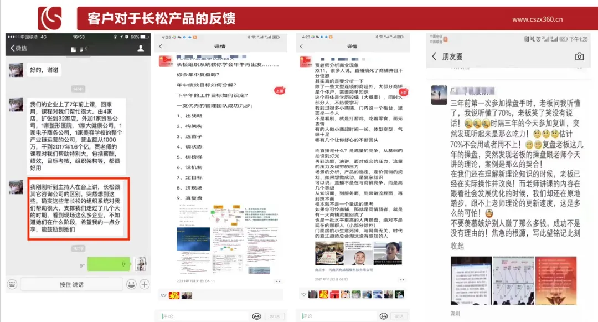
Task: Open more options dots beside 2021年11月2日
Action: pyautogui.click(x=401, y=280)
